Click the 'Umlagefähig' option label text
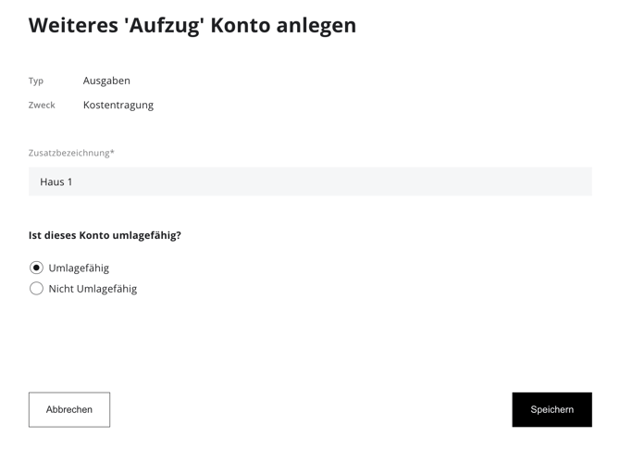Screen dimensions: 620x449 point(79,268)
